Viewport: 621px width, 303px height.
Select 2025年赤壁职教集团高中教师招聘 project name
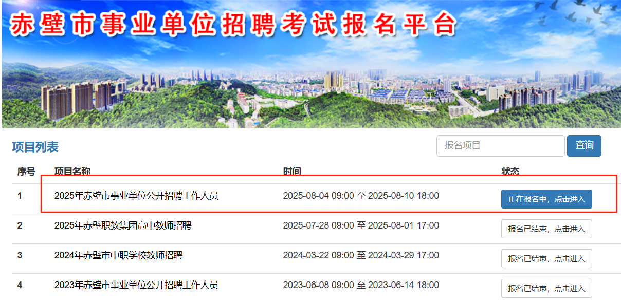click(x=123, y=225)
